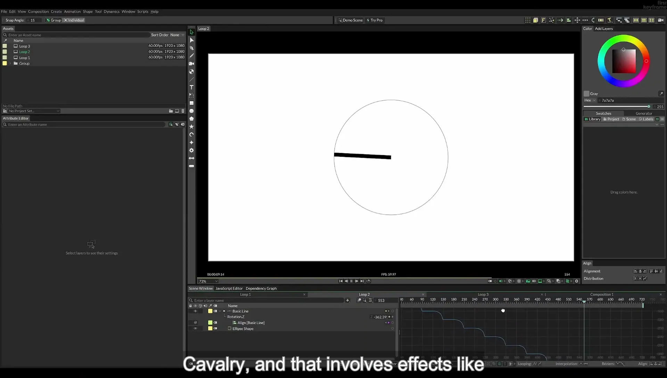The image size is (667, 378).
Task: Switch to Dependency Graph tab
Action: [x=261, y=288]
